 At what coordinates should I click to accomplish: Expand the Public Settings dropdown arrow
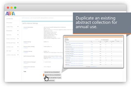click(18, 39)
